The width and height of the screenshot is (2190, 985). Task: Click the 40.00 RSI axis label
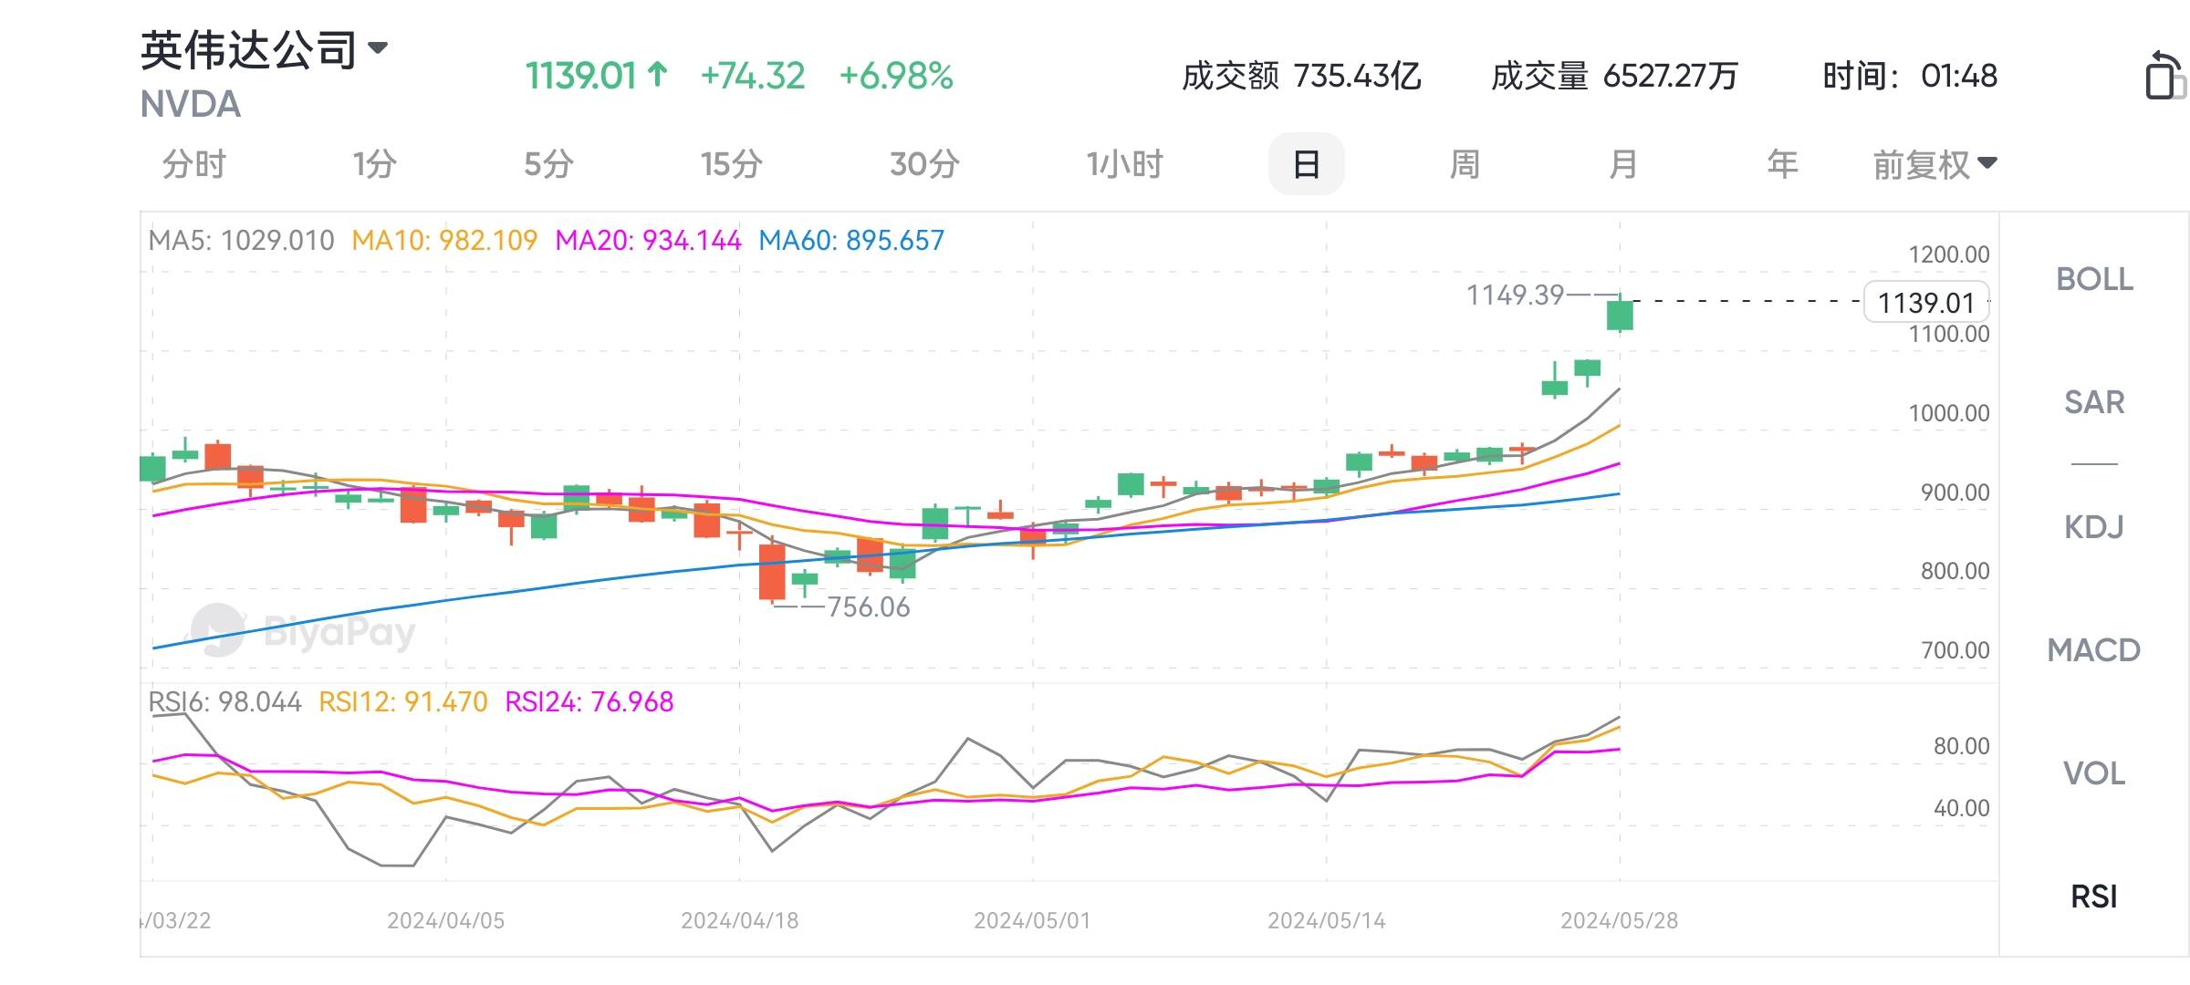[x=1961, y=808]
